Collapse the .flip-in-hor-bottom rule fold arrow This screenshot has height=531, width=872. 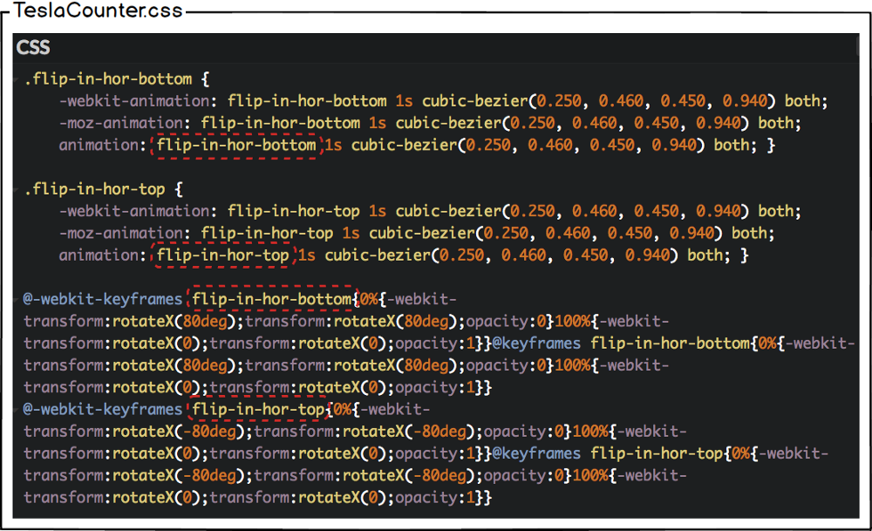[x=18, y=79]
